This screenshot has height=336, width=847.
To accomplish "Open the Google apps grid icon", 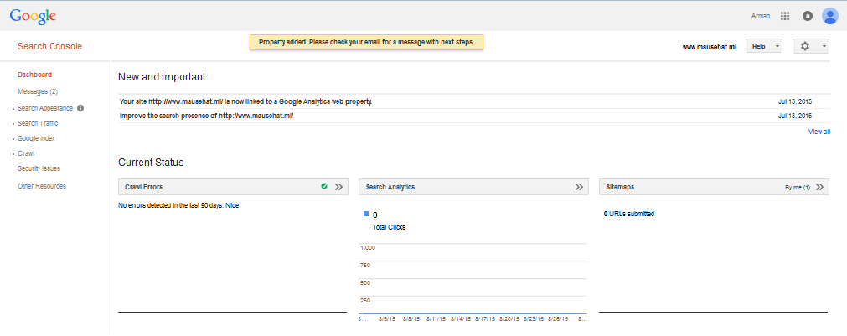I will click(x=785, y=16).
